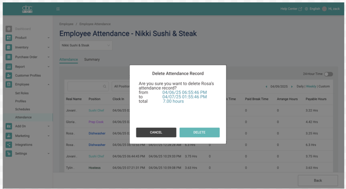The height and width of the screenshot is (189, 346).
Task: Click the Inventory icon in sidebar
Action: point(9,47)
